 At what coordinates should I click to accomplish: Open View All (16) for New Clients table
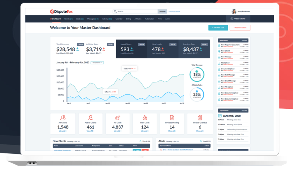pyautogui.click(x=146, y=141)
